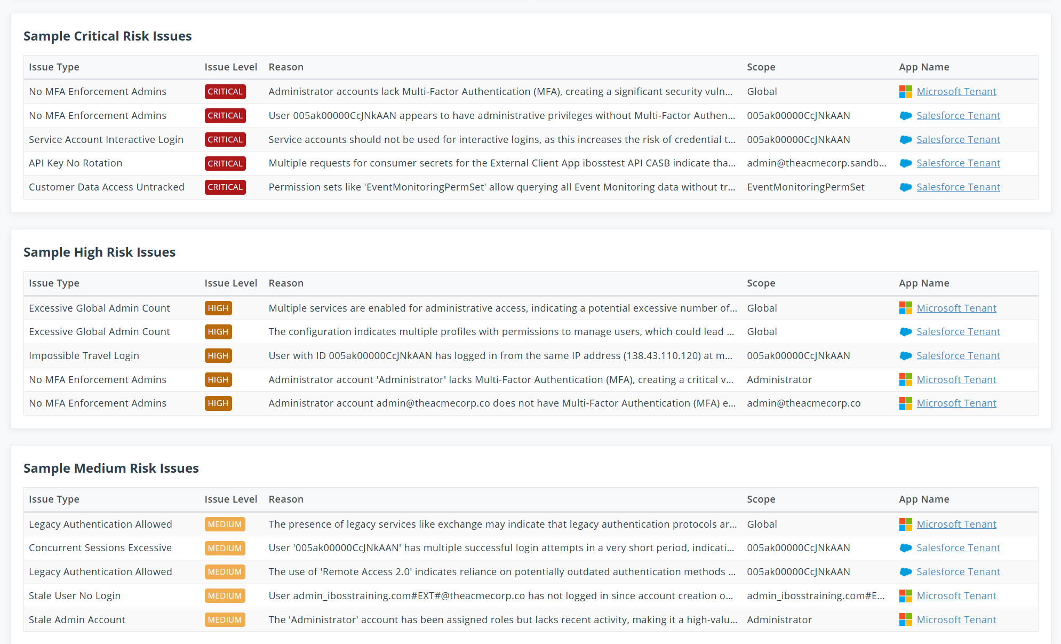Click the Scope column header in Sample Critical Risk Issues
Screen dimensions: 1061x644
coord(761,67)
